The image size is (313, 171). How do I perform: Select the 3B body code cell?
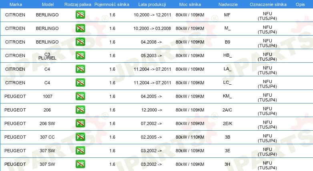click(227, 137)
